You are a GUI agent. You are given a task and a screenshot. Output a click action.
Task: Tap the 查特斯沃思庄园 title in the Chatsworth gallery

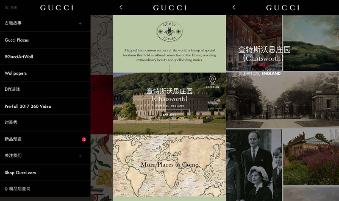coord(264,50)
